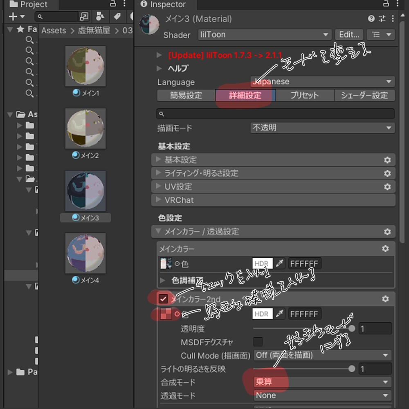409x409 pixels.
Task: Click the eyedropper next to メインカラー2nd color
Action: pos(280,314)
